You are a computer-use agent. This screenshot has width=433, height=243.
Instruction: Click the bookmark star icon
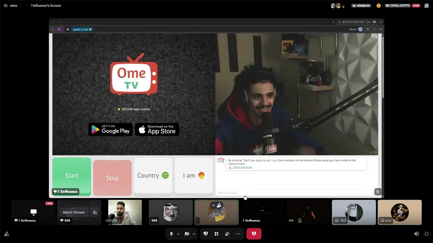click(x=68, y=29)
